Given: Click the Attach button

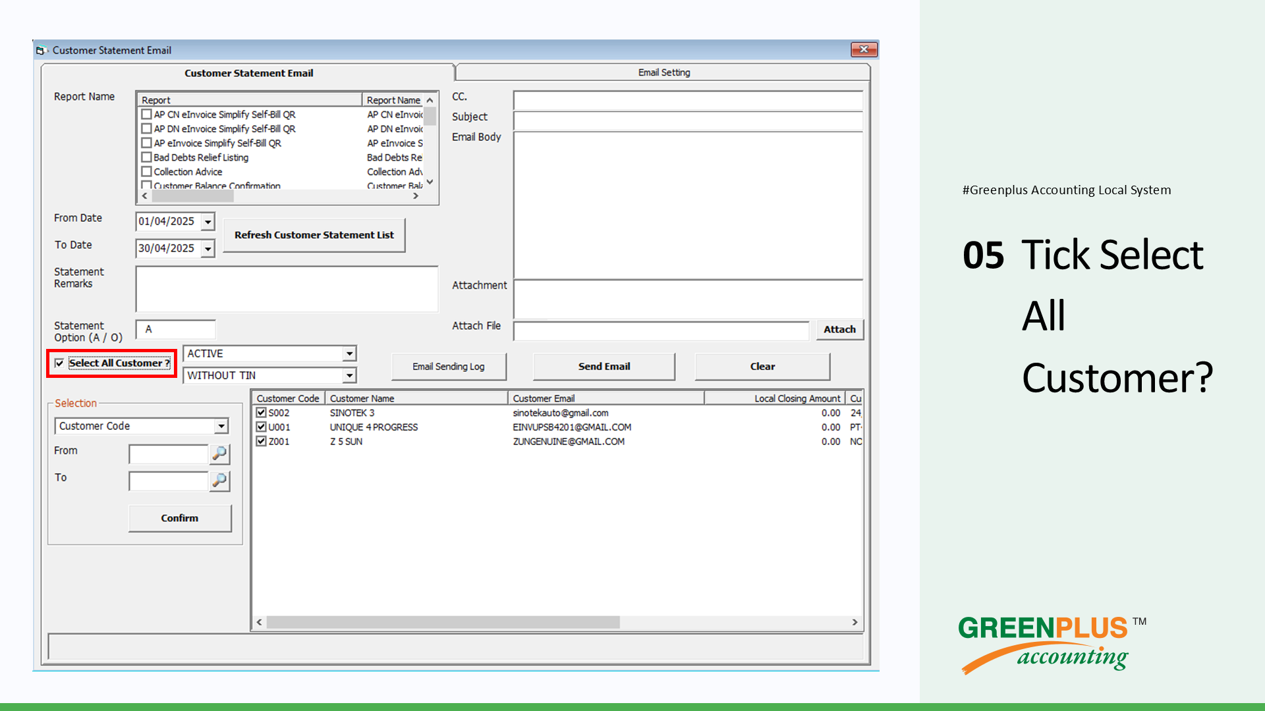Looking at the screenshot, I should (839, 330).
